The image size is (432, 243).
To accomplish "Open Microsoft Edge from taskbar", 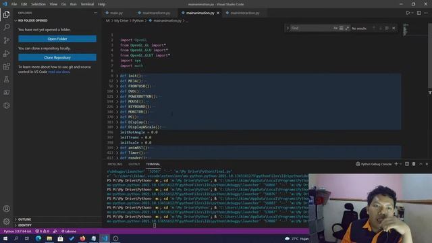I will [38, 238].
